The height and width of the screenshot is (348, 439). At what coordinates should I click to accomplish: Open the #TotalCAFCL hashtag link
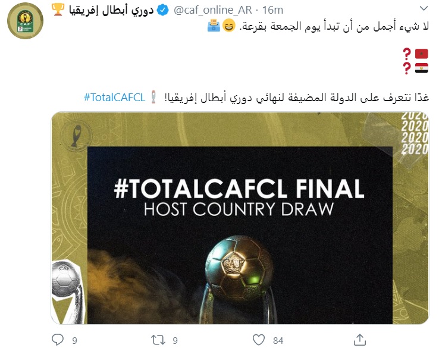tap(114, 97)
